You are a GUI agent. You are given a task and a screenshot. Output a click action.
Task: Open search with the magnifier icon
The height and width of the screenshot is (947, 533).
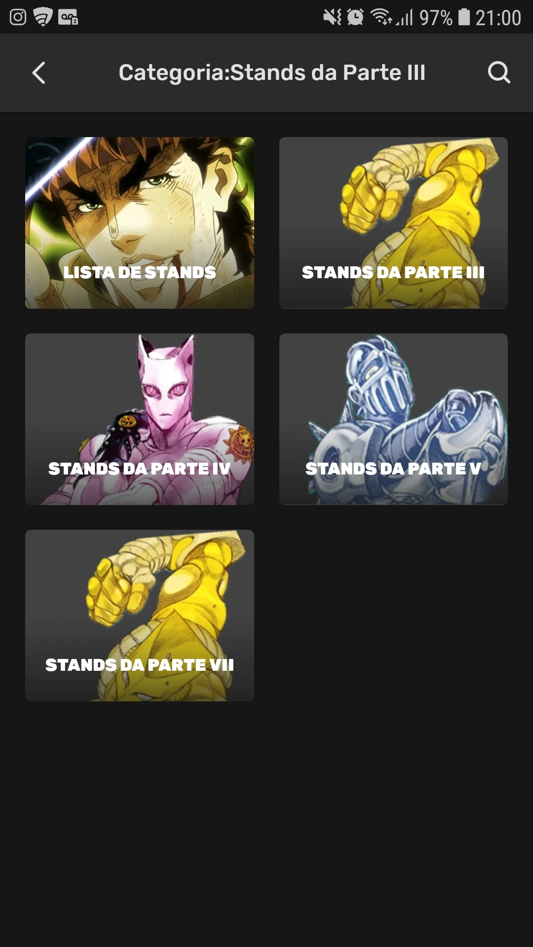tap(498, 73)
